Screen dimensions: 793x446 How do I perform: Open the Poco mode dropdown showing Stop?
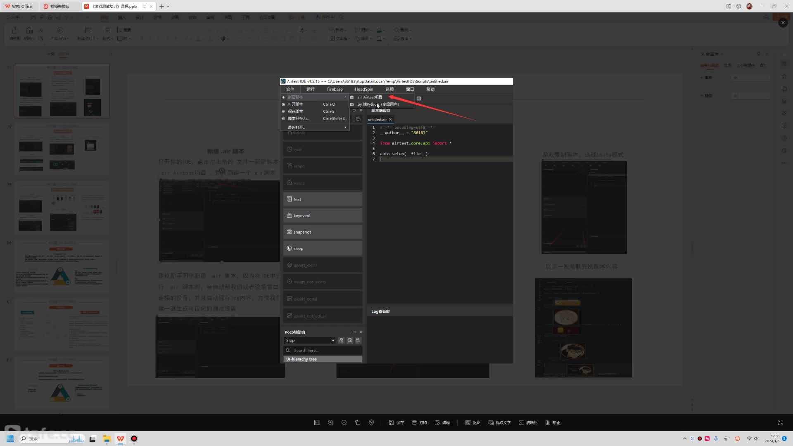point(310,340)
